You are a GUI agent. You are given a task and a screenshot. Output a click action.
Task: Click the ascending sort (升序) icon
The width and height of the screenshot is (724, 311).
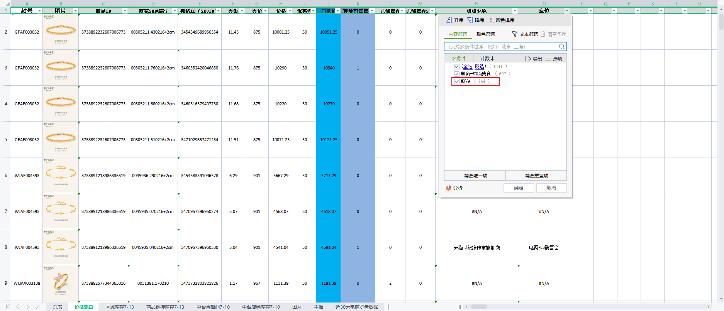449,20
